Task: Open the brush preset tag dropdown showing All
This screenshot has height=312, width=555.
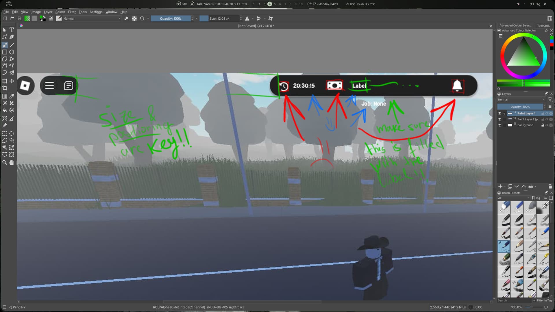Action: point(513,198)
